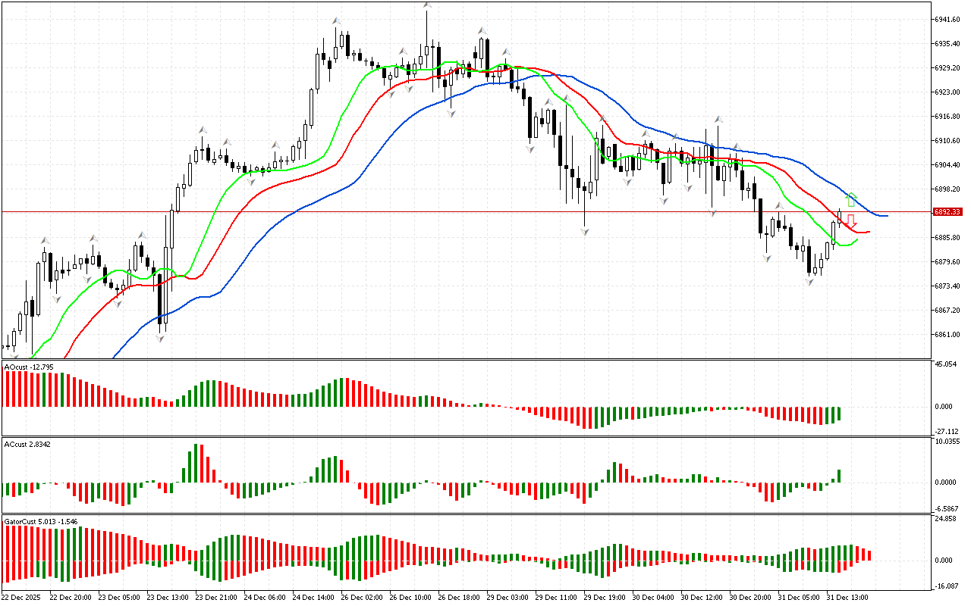The width and height of the screenshot is (971, 606).
Task: Click the 6941.60 level on the price scale
Action: (948, 19)
